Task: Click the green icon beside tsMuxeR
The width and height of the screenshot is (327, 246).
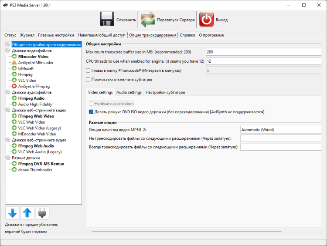Action: point(14,68)
